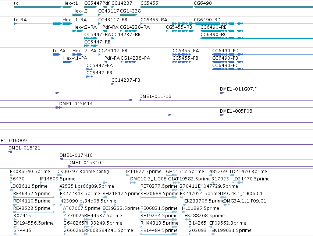313x236 pixels.
Task: Select the RE19234.5prime EST label
Action: 159,216
